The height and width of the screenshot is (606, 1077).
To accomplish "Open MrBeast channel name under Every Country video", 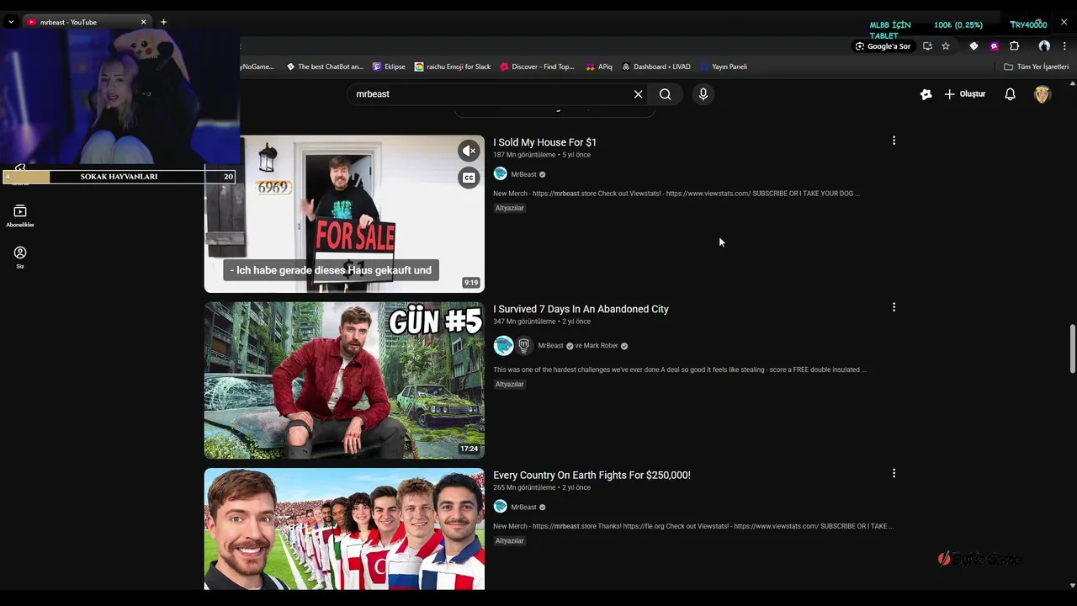I will pos(523,508).
